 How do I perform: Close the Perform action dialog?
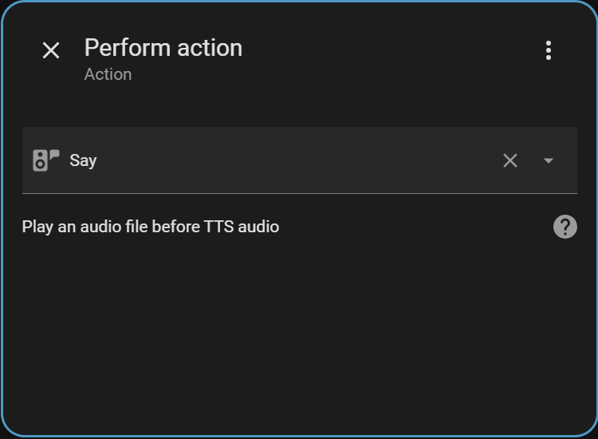click(51, 50)
